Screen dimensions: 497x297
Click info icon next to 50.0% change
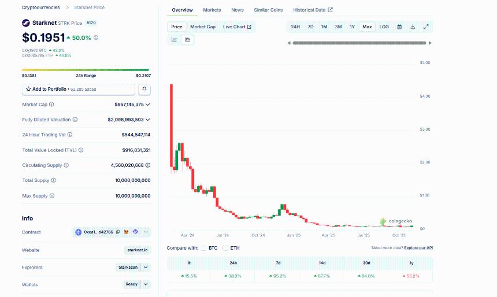pos(96,38)
